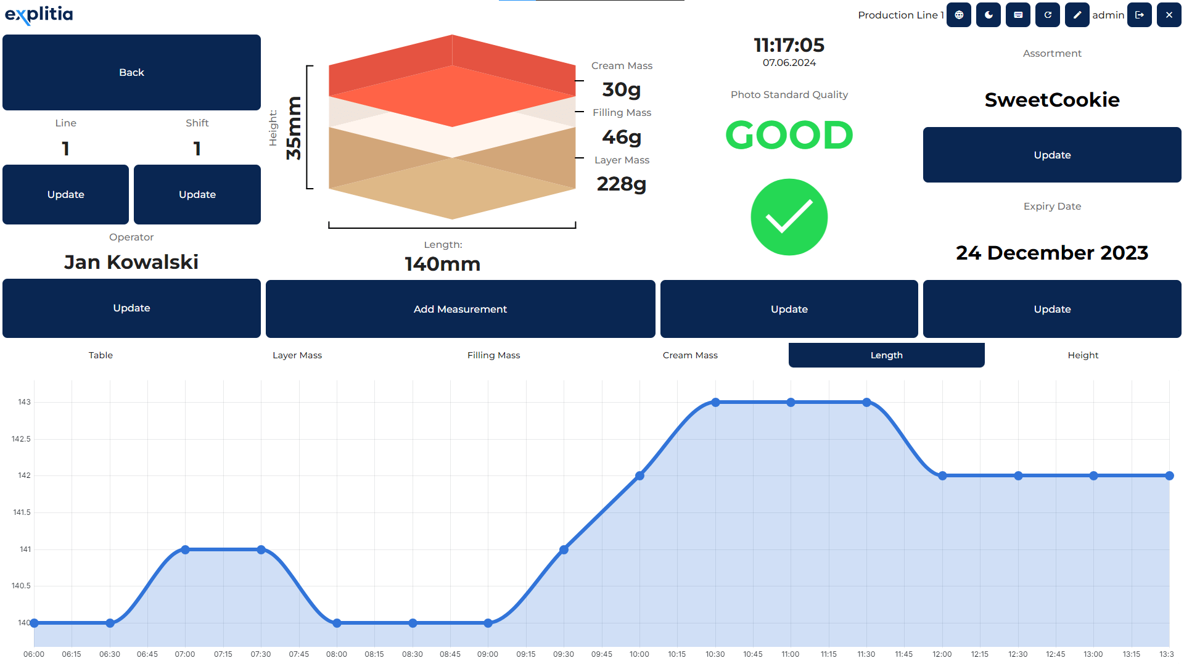Toggle dark mode moon icon
The image size is (1184, 666).
(989, 15)
